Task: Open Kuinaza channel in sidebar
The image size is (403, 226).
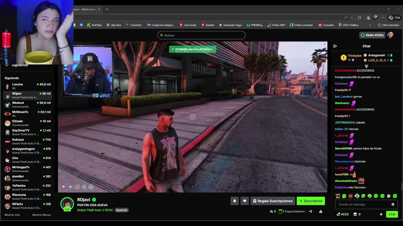Action: pos(28,141)
